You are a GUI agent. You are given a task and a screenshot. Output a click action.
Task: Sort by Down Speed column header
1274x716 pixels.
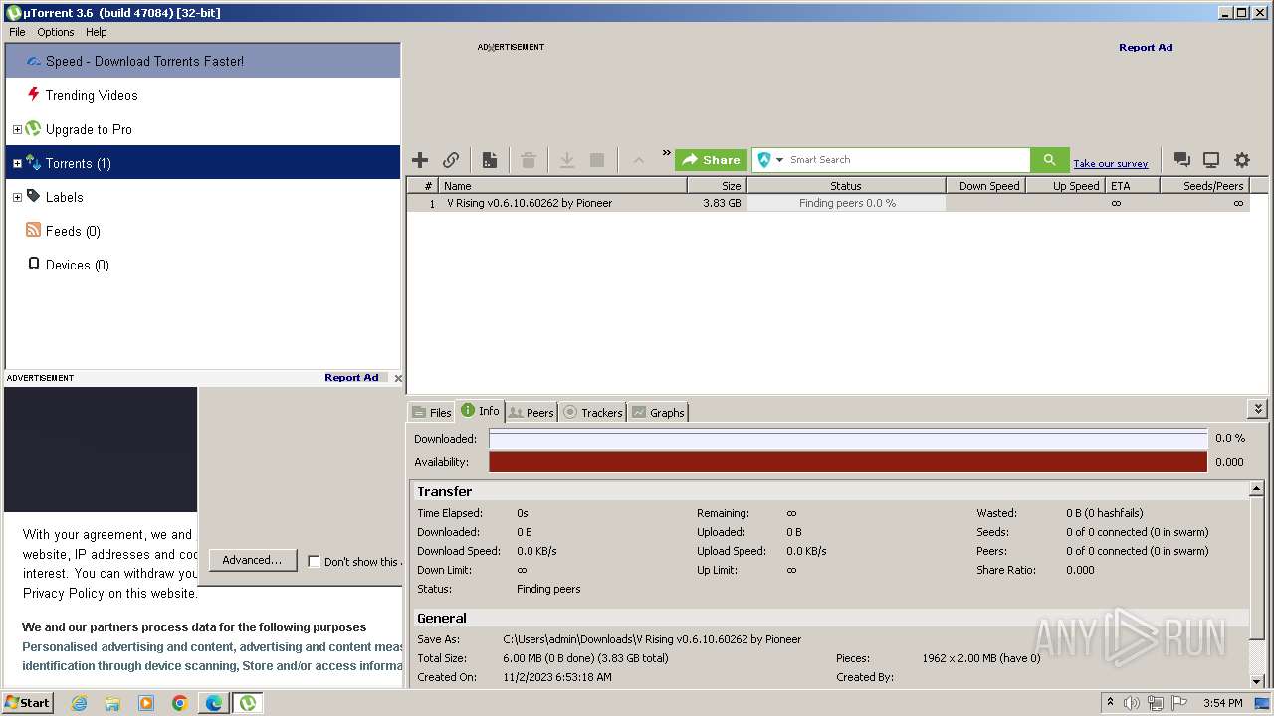(x=985, y=186)
